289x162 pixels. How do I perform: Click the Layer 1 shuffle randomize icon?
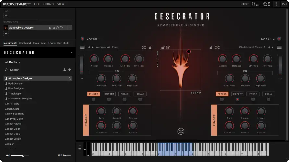[x=144, y=47]
